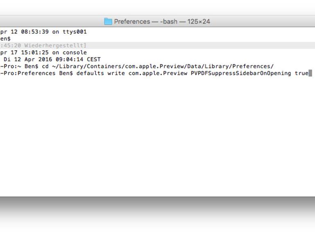Click the terminal cursor block after "true"
The width and height of the screenshot is (315, 236).
point(310,73)
